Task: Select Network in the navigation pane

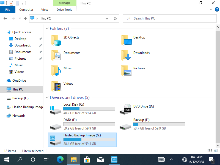Action: point(18,116)
